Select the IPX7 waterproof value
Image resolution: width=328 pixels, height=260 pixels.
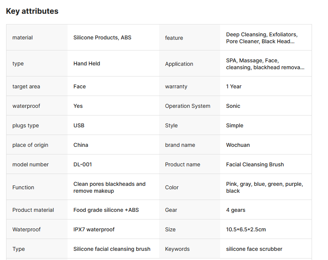tap(94, 229)
